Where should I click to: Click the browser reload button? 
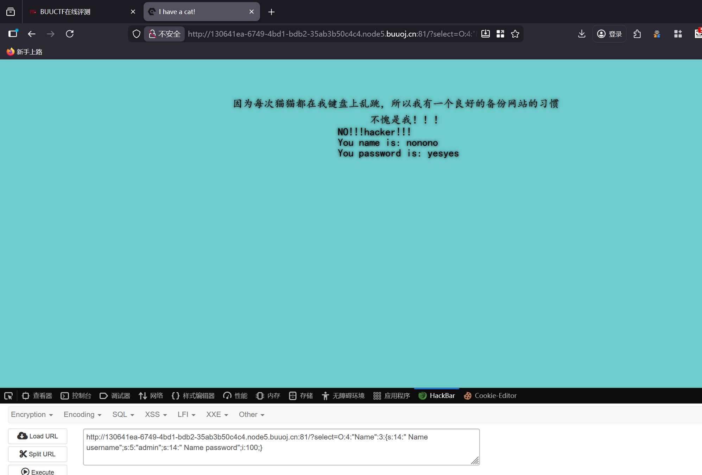point(70,34)
